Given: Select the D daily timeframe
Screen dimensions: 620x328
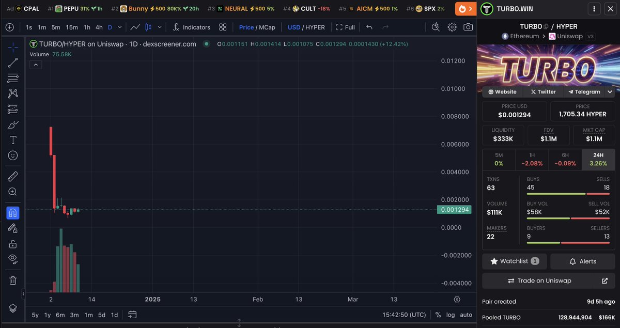Looking at the screenshot, I should [x=110, y=27].
